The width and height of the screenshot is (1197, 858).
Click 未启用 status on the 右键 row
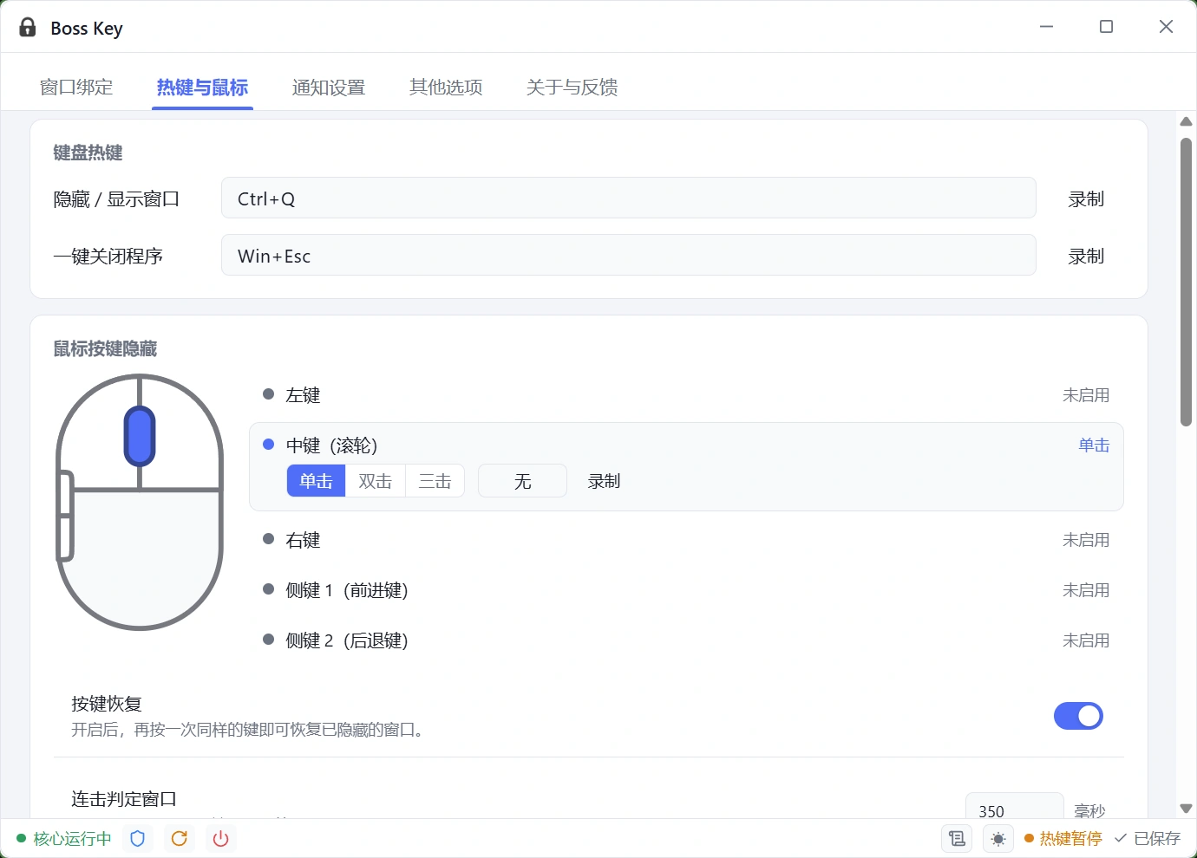click(x=1086, y=540)
